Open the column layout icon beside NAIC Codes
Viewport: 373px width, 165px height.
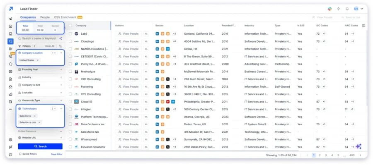[363, 25]
